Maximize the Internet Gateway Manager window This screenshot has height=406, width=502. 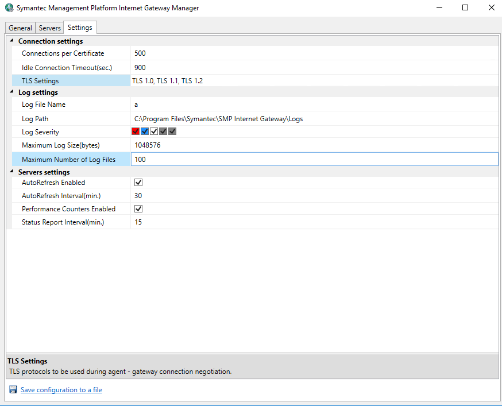(465, 7)
